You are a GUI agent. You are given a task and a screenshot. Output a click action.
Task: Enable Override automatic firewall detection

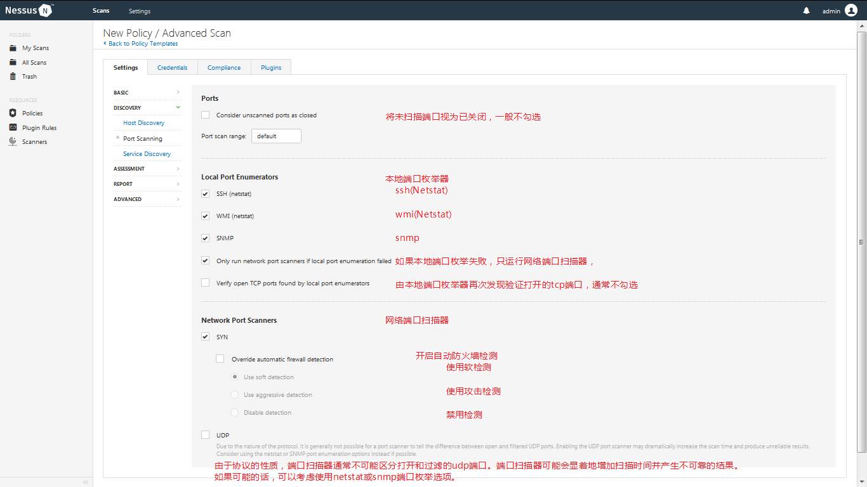pyautogui.click(x=220, y=358)
